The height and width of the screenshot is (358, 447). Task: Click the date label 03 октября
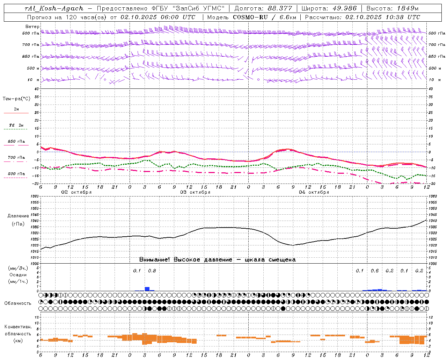pyautogui.click(x=195, y=192)
